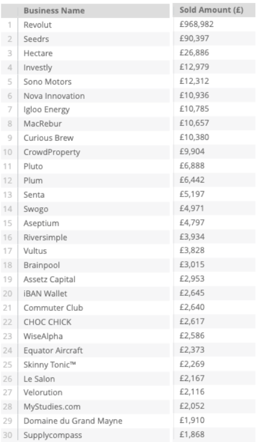Select the Supplycompass row name

[53, 435]
